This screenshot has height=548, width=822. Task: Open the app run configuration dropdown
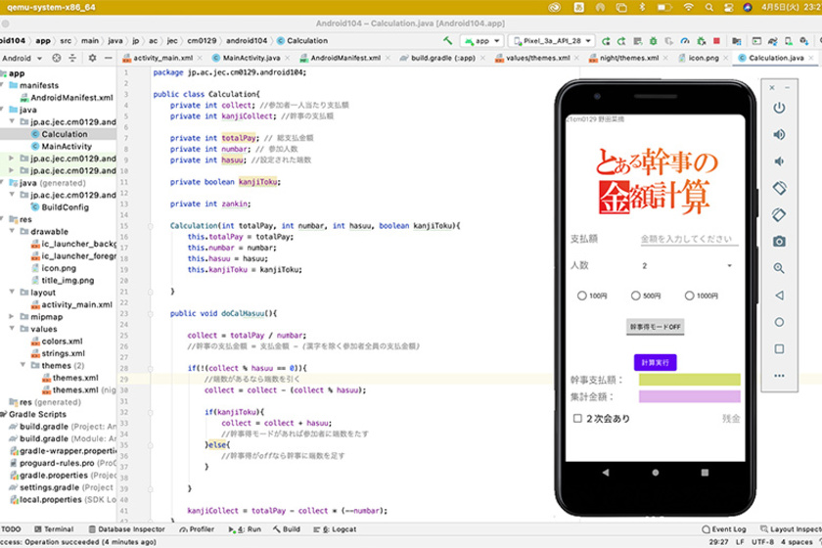point(480,41)
